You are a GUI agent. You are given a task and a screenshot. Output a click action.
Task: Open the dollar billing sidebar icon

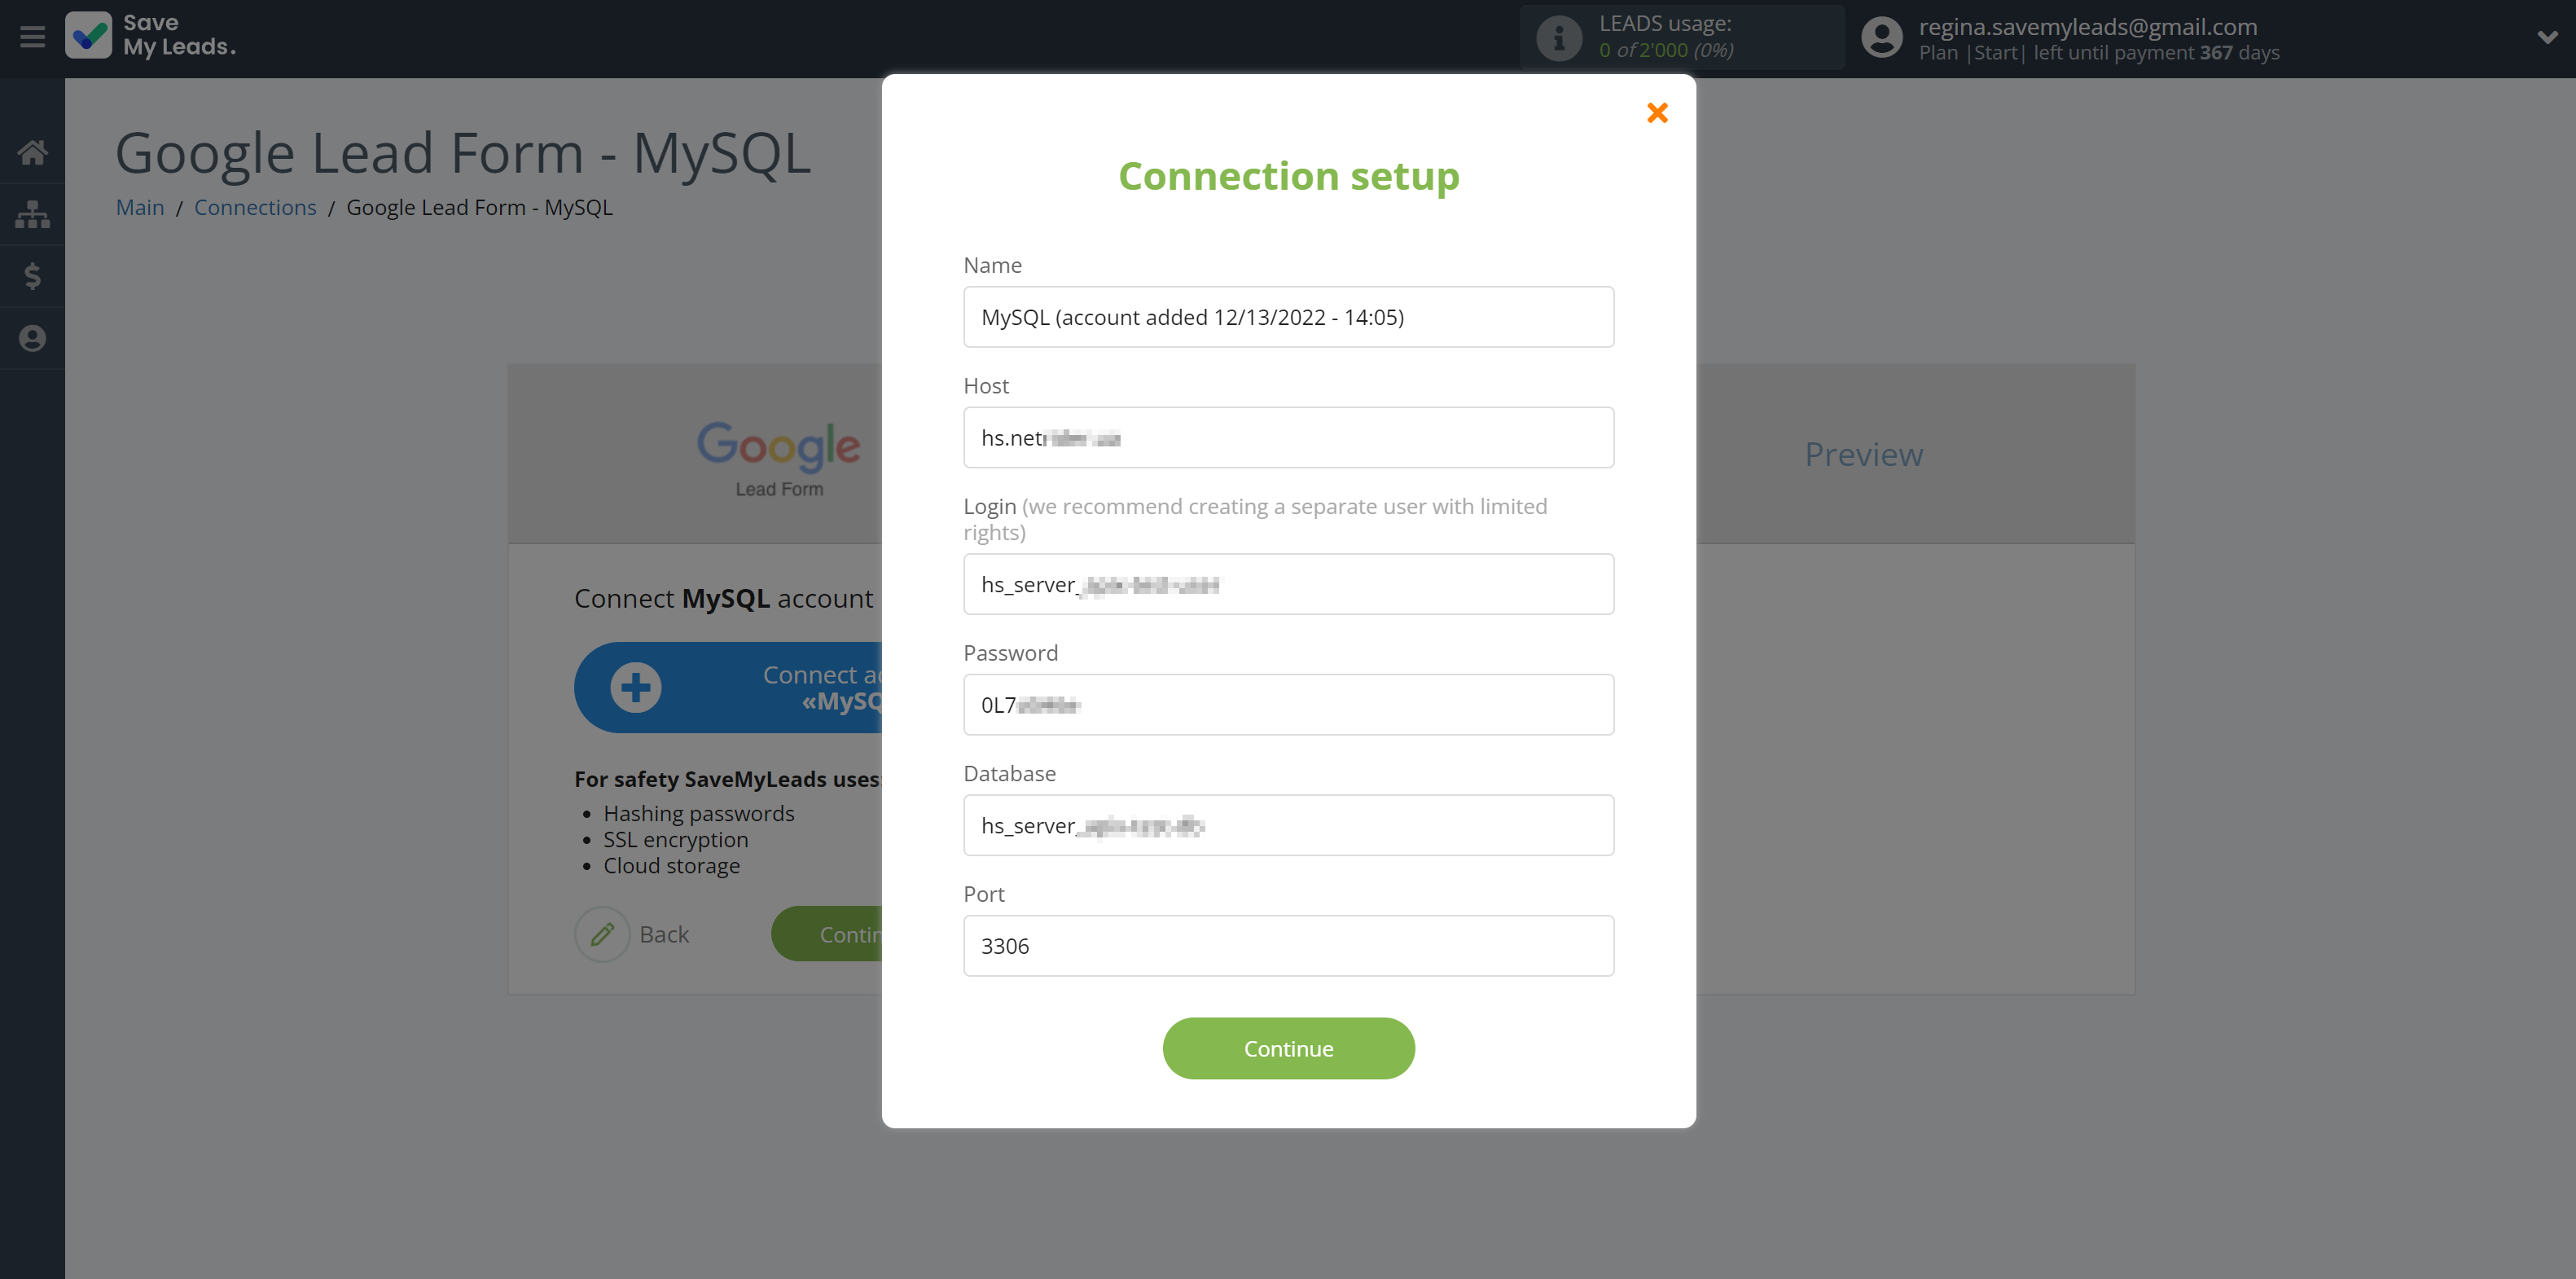pyautogui.click(x=32, y=276)
